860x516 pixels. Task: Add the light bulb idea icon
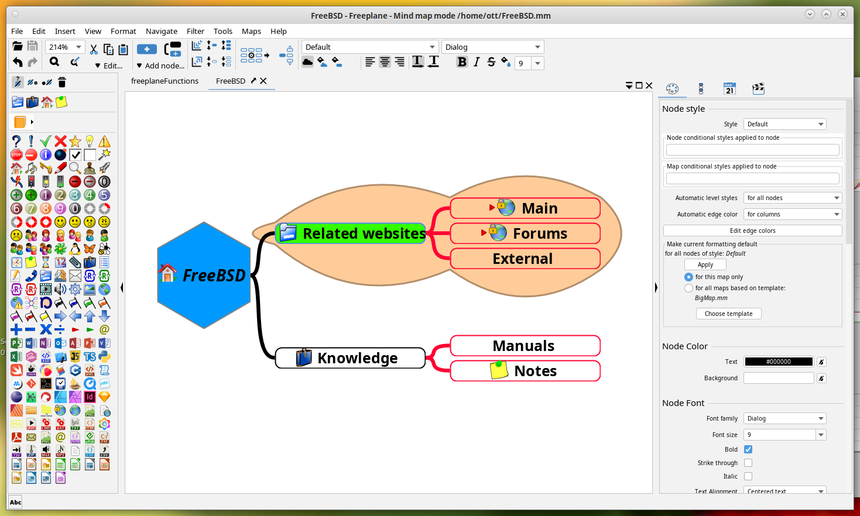(x=90, y=141)
